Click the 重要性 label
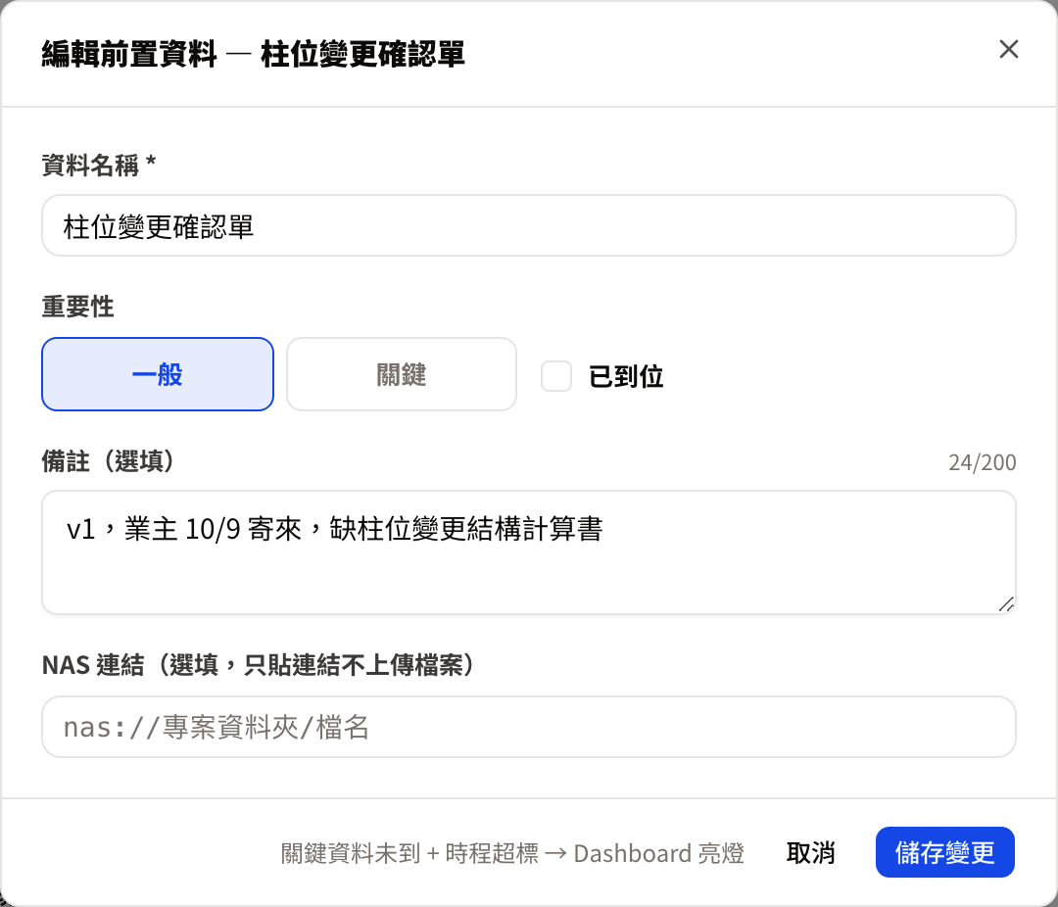1058x907 pixels. click(77, 307)
